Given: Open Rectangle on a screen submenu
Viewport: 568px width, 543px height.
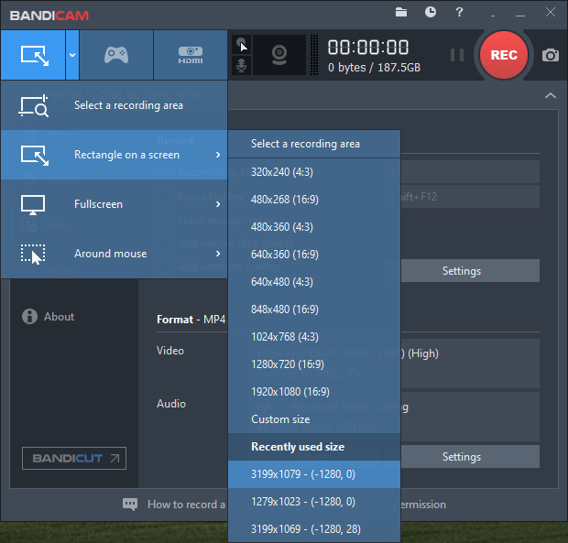Looking at the screenshot, I should 115,155.
